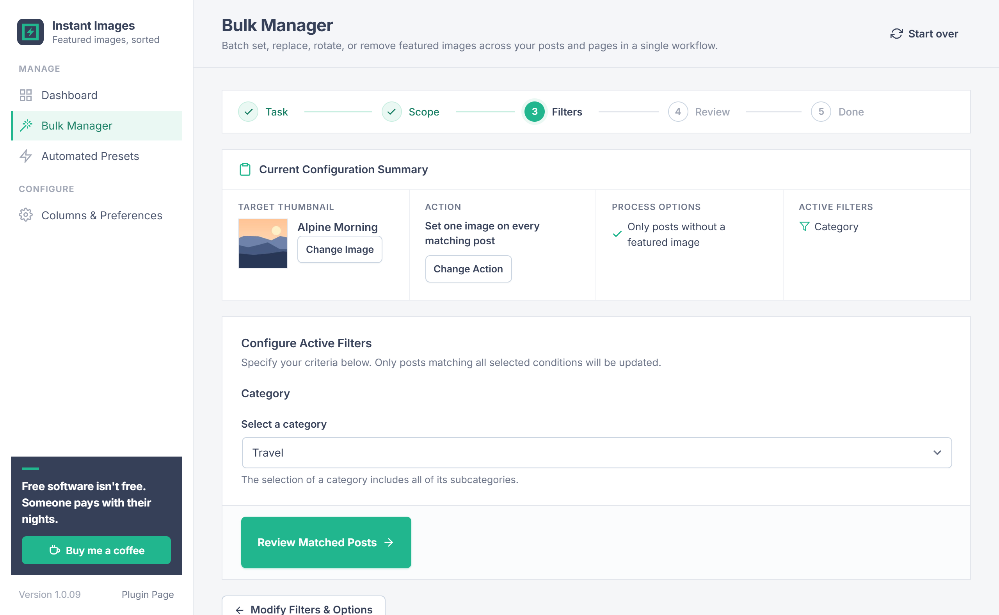This screenshot has width=999, height=615.
Task: Click the Start over refresh icon
Action: click(x=896, y=34)
